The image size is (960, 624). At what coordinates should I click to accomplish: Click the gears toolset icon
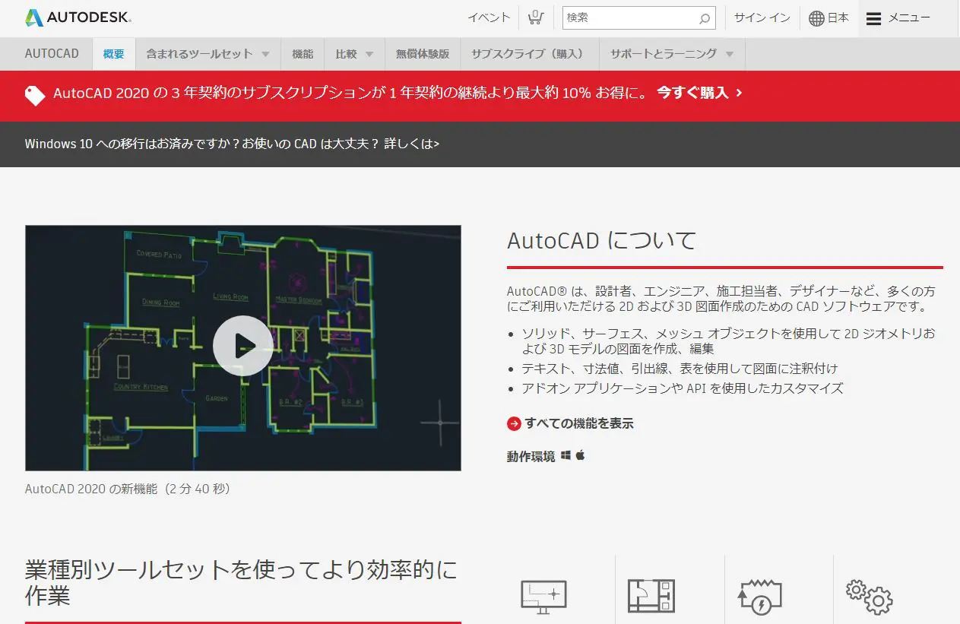(x=869, y=597)
